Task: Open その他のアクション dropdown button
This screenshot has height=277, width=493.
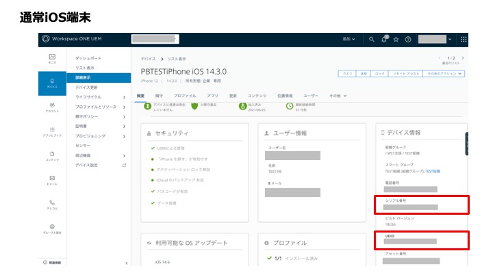Action: point(444,73)
